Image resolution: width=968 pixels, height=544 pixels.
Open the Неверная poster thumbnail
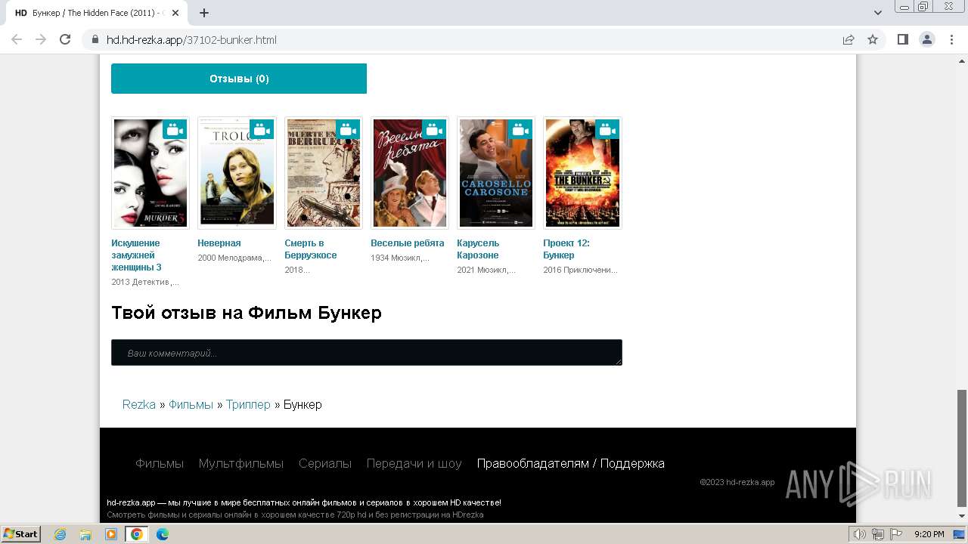coord(237,173)
